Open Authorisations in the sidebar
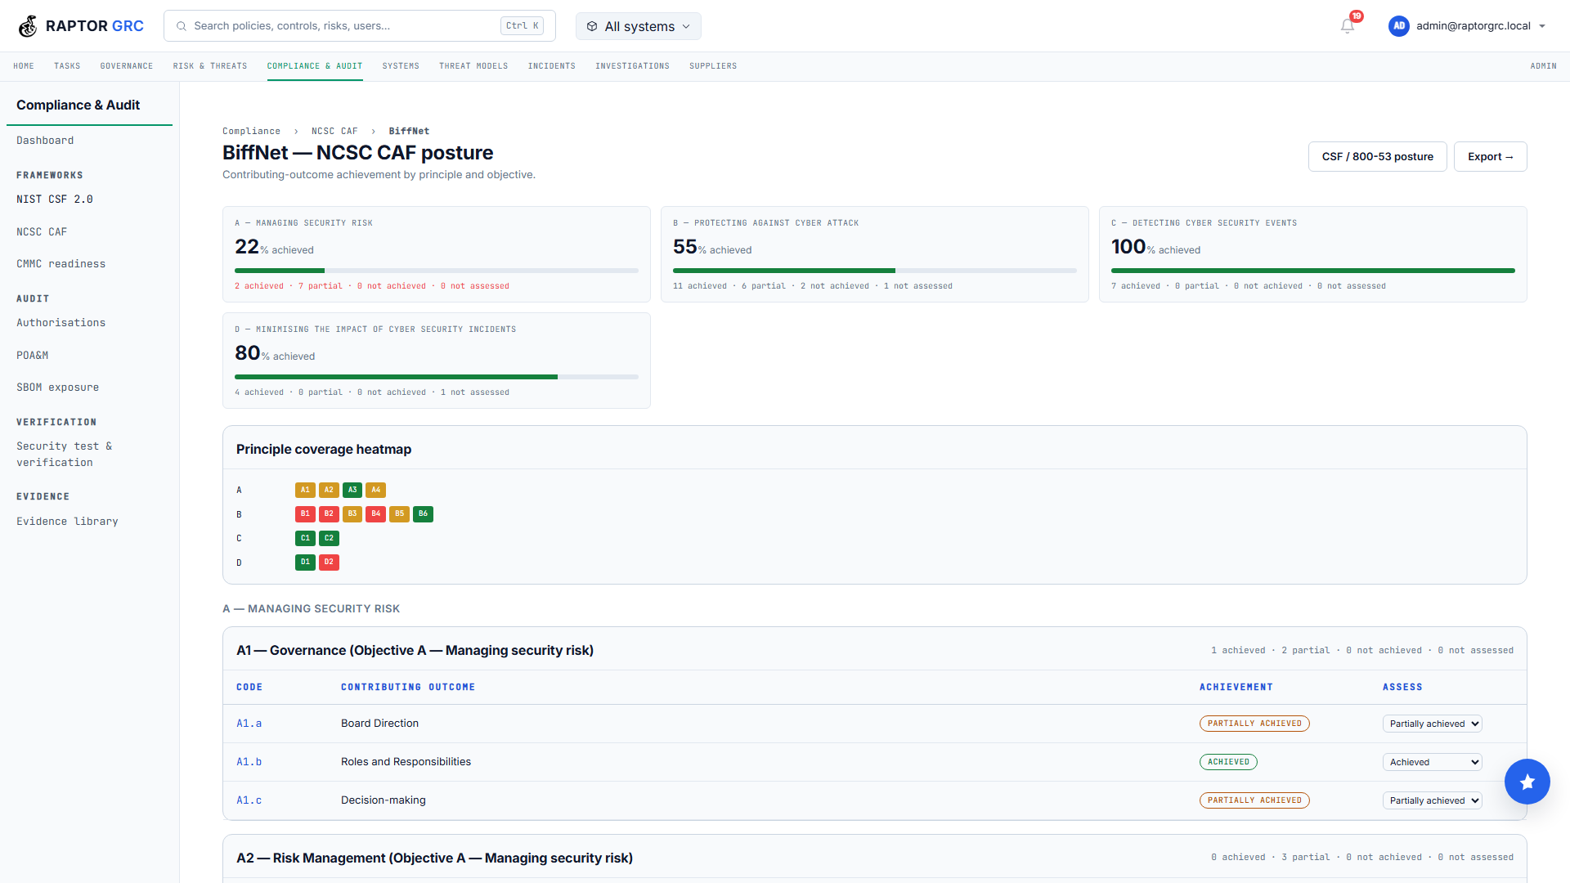Viewport: 1570px width, 883px height. [x=61, y=323]
